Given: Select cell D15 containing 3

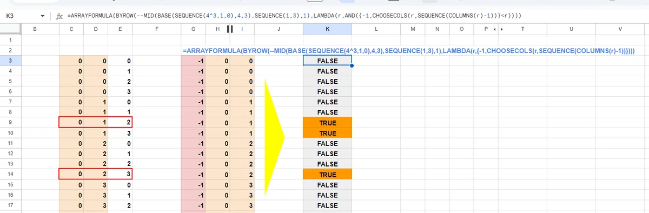Looking at the screenshot, I should pyautogui.click(x=96, y=184).
